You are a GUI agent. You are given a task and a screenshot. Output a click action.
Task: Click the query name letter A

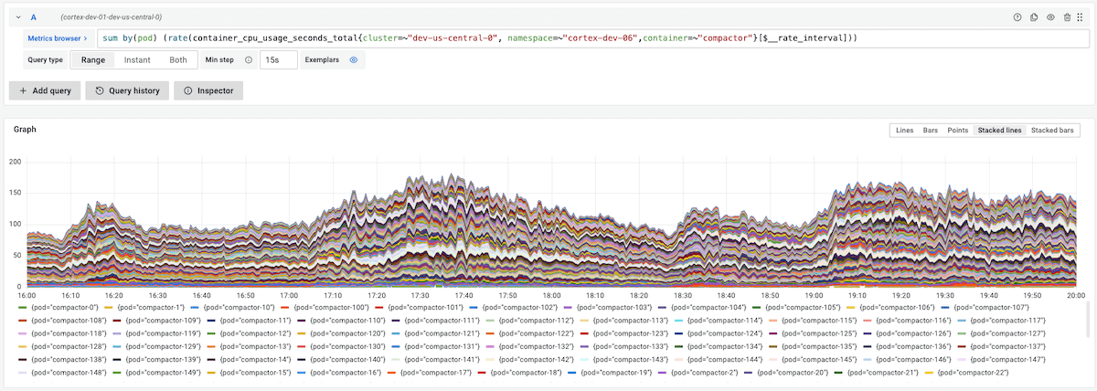[x=34, y=17]
